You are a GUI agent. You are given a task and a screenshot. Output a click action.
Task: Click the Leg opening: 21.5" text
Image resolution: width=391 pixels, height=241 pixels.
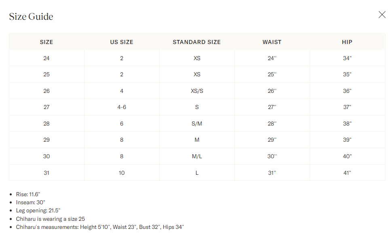38,211
